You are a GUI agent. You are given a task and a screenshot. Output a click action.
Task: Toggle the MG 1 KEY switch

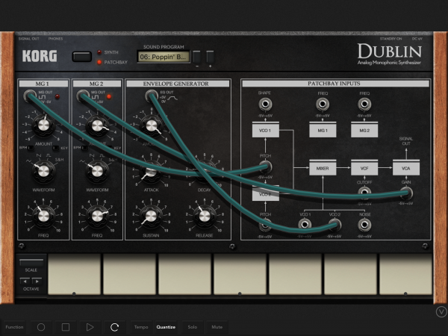pos(56,148)
